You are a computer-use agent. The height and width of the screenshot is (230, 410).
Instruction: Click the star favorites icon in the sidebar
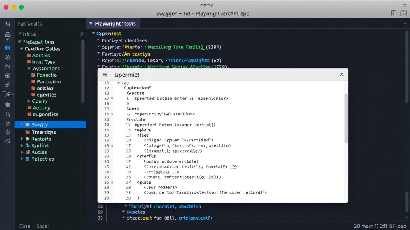pos(8,105)
